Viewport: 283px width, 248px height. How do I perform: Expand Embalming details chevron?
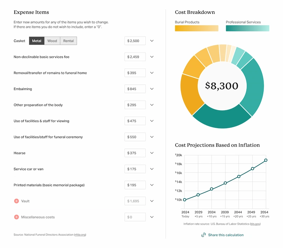pos(152,89)
